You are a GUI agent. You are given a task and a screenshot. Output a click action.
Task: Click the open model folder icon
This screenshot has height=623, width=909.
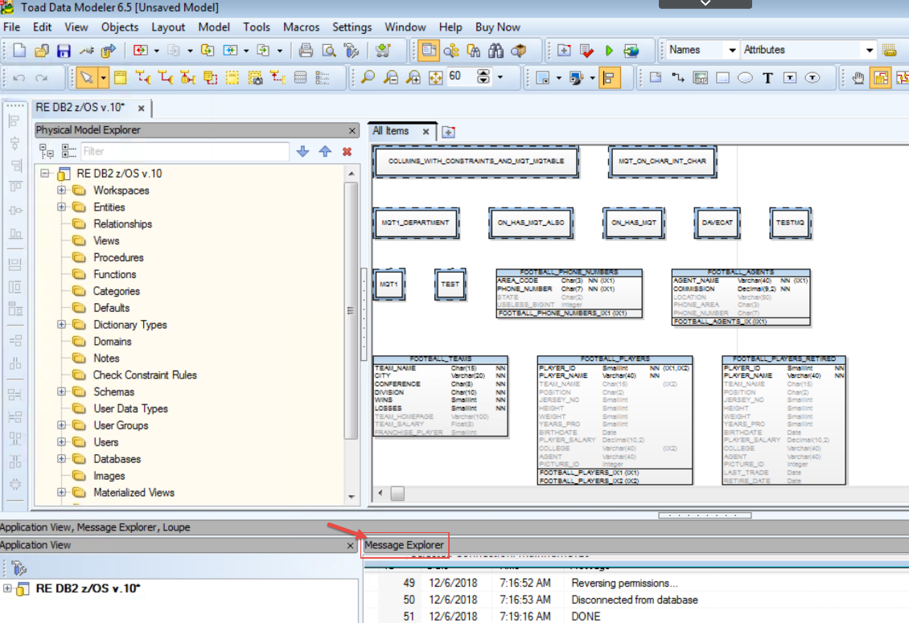[41, 51]
